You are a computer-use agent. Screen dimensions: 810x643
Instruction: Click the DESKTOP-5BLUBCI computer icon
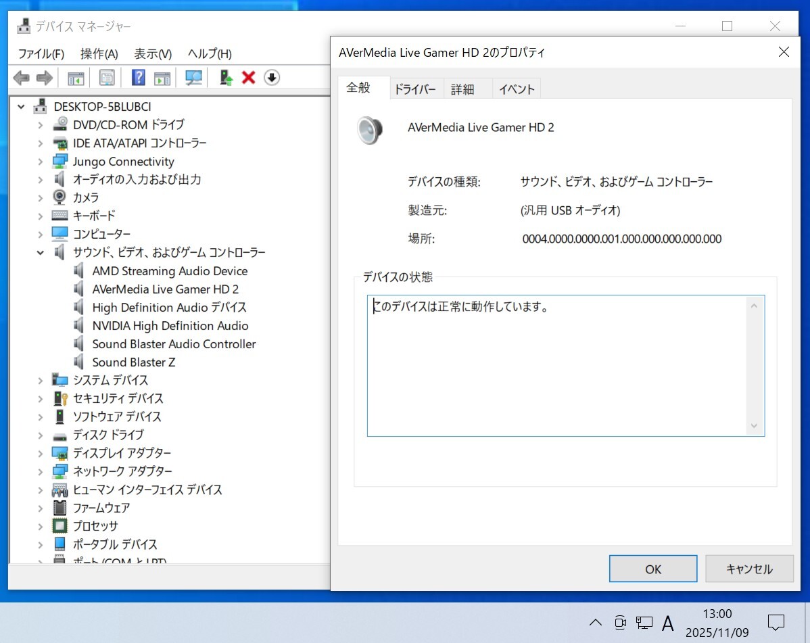[x=41, y=106]
